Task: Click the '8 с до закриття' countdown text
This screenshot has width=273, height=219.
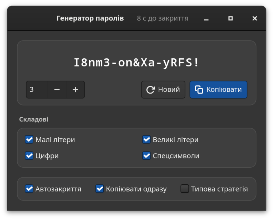Action: [x=163, y=18]
